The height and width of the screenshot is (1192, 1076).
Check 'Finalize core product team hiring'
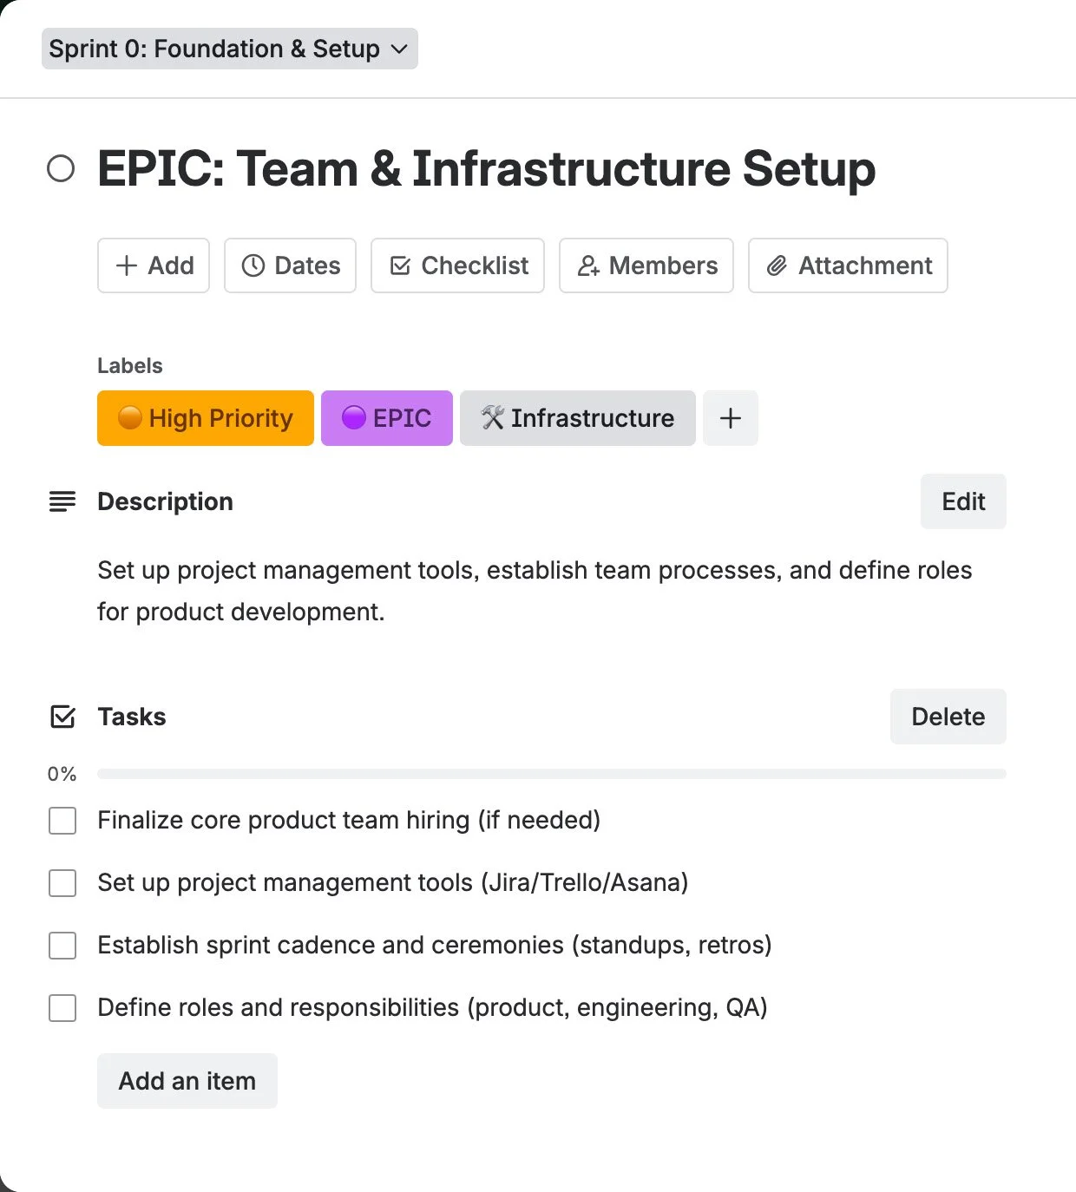point(62,821)
